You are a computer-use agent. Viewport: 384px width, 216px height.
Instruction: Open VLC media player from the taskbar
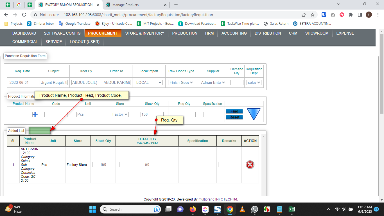[x=242, y=209]
